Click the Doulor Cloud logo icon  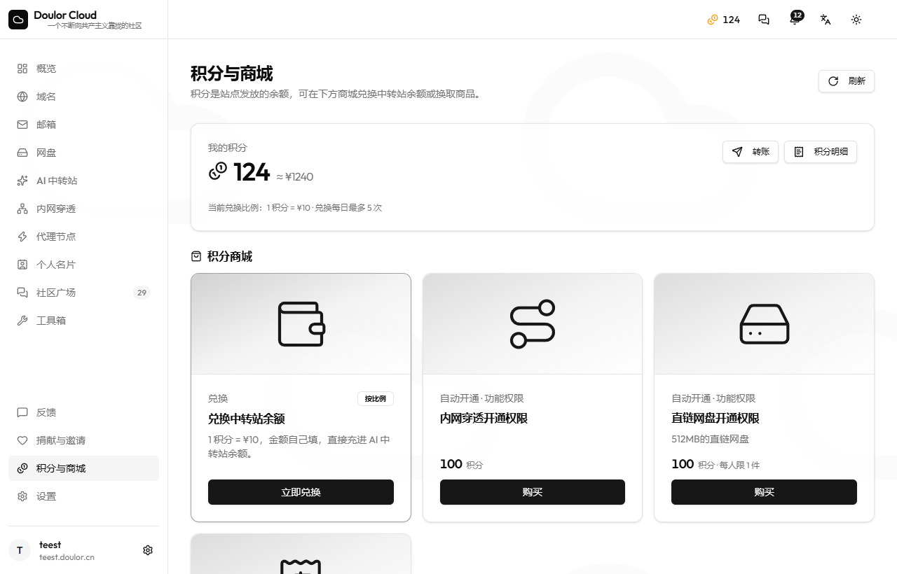click(18, 20)
